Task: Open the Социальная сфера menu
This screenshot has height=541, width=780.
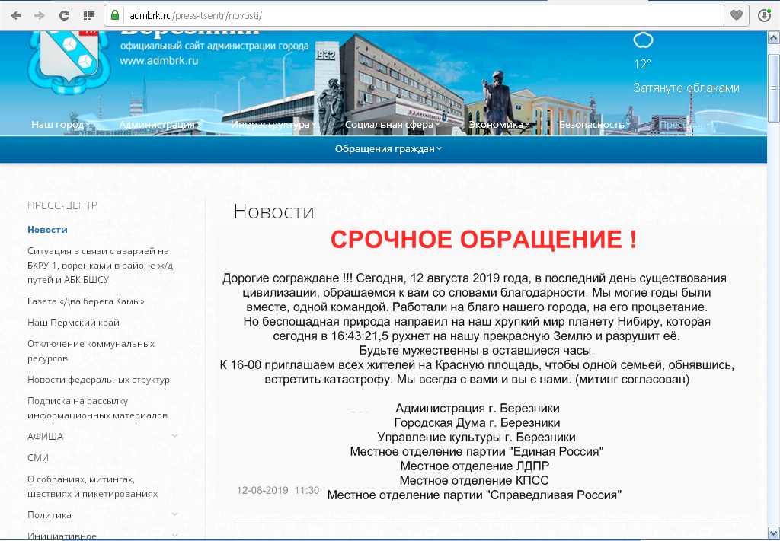Action: 392,124
